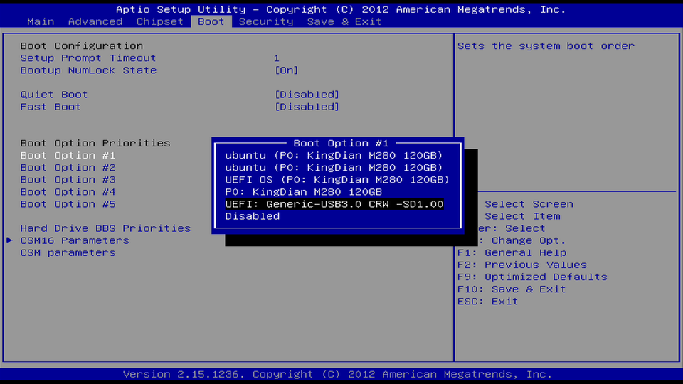Toggle the Bootup NumLock State [On] value
Image resolution: width=683 pixels, height=384 pixels.
tap(287, 70)
